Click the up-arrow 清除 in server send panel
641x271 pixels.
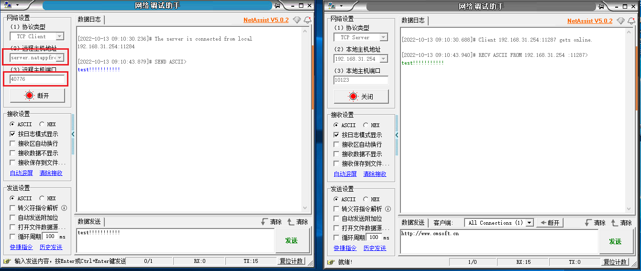[621, 223]
